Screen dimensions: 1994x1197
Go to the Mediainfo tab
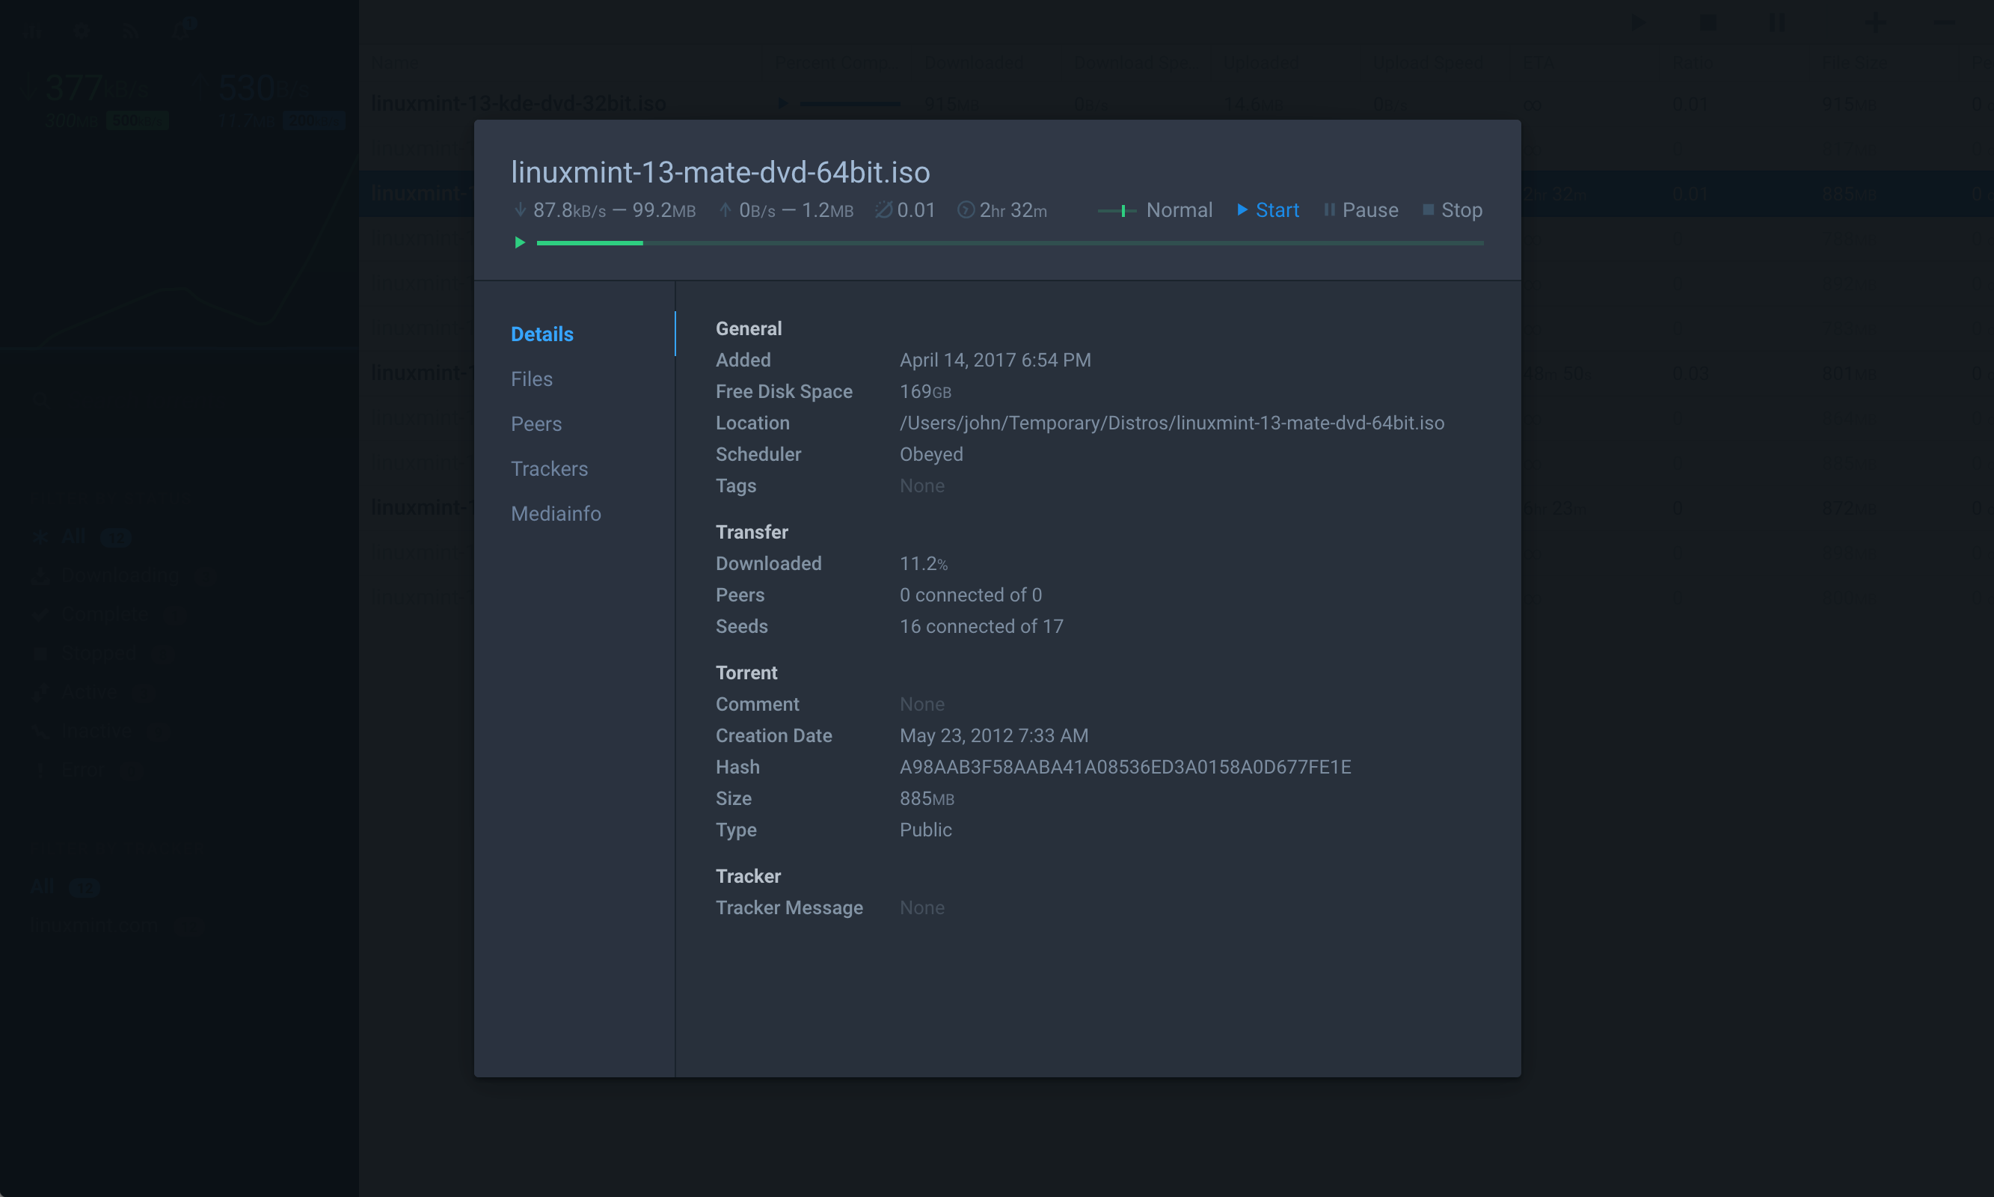point(556,514)
